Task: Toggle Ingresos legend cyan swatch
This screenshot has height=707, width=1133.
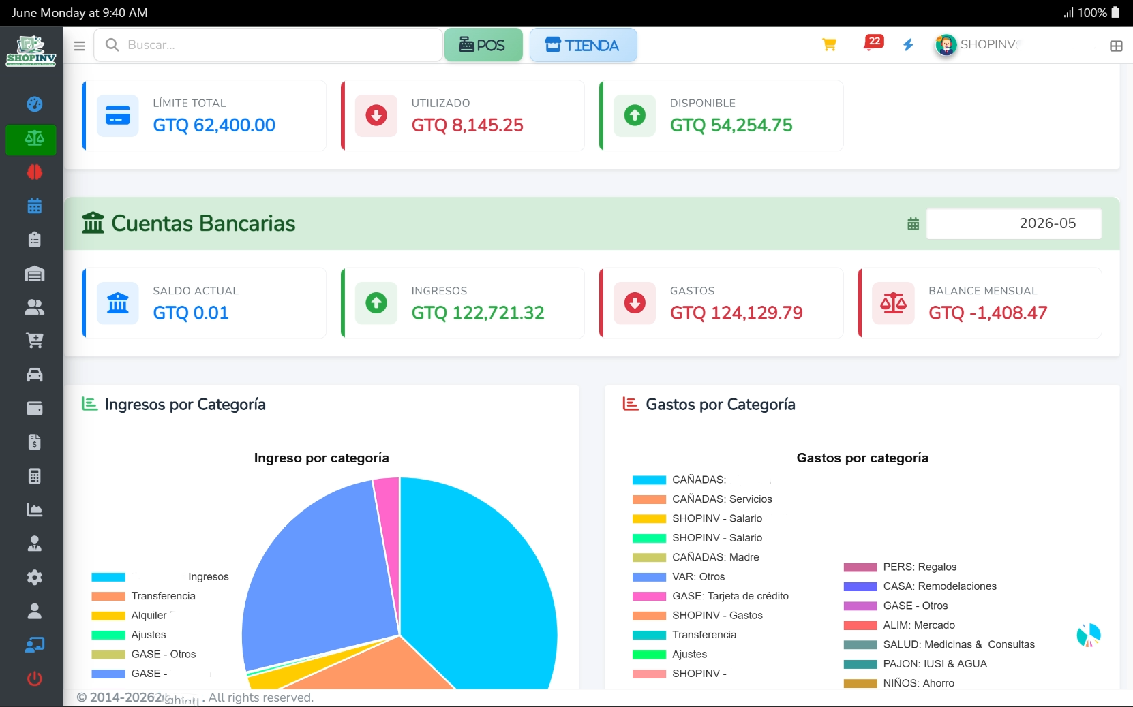Action: (x=108, y=577)
